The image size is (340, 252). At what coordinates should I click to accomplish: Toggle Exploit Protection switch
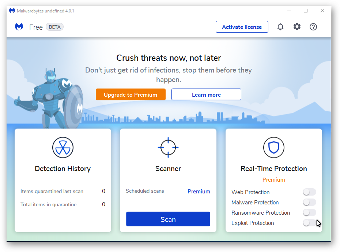click(309, 223)
